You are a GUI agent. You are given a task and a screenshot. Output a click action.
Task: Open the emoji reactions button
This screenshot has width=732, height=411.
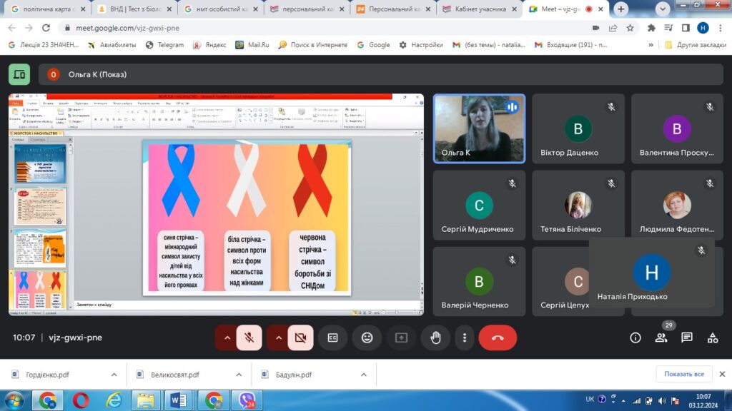(367, 338)
